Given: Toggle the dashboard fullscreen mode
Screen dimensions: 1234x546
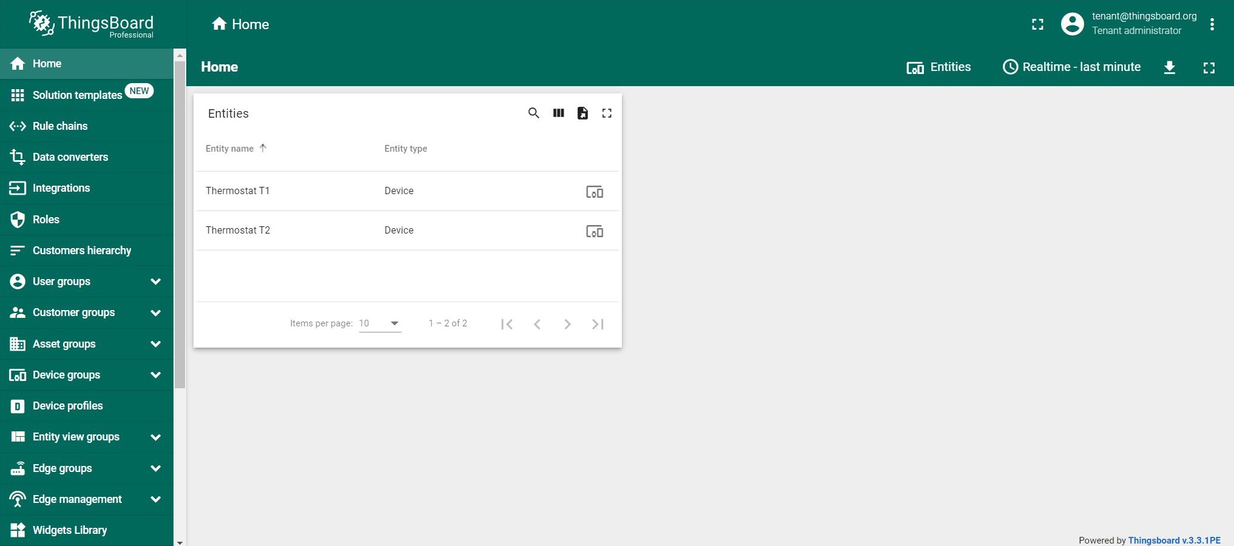Looking at the screenshot, I should coord(1209,68).
